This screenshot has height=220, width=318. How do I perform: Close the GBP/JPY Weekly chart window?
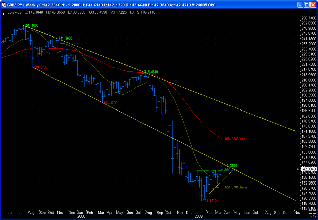point(313,5)
